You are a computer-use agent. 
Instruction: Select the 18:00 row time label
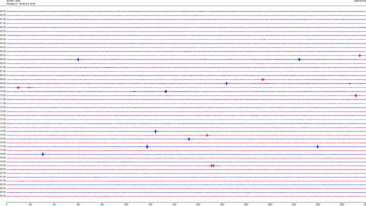tap(3, 154)
